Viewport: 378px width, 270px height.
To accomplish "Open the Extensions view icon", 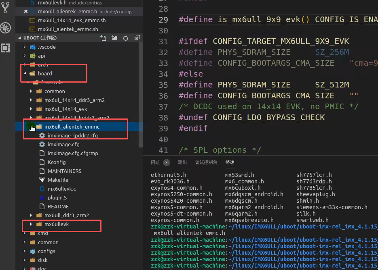I will point(5,48).
